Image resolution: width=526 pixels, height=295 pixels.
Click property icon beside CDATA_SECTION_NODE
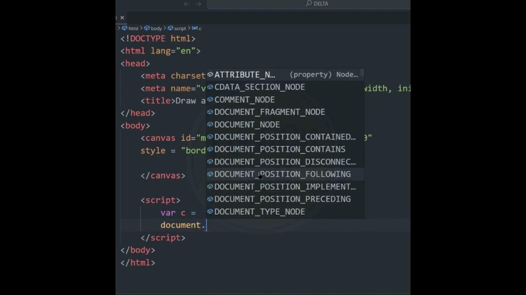(x=210, y=87)
